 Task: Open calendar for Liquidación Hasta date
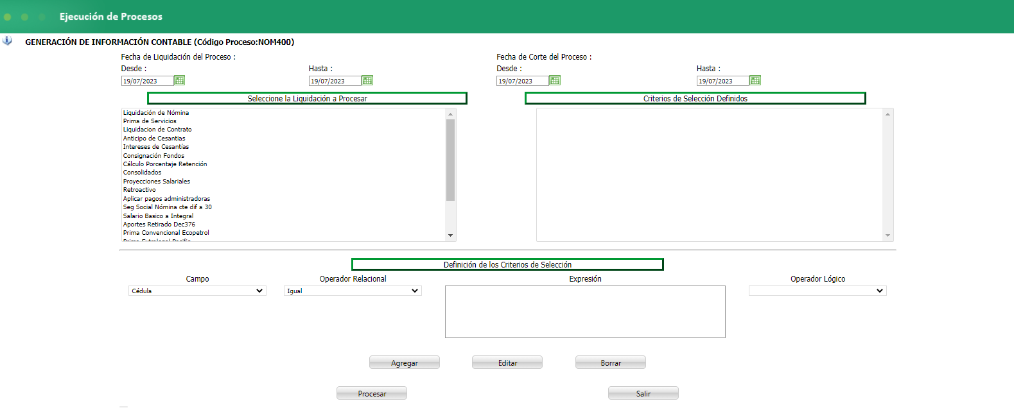367,81
